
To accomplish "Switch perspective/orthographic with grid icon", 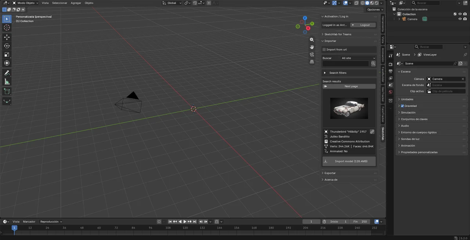I will (x=312, y=62).
